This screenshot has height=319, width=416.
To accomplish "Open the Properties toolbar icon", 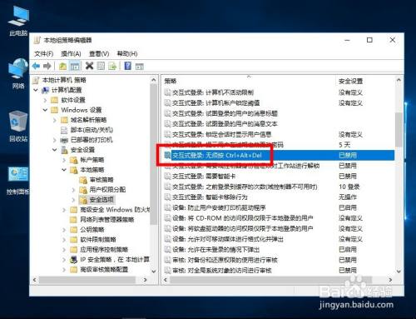I will [x=101, y=66].
